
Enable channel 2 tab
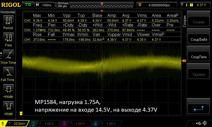43,124
